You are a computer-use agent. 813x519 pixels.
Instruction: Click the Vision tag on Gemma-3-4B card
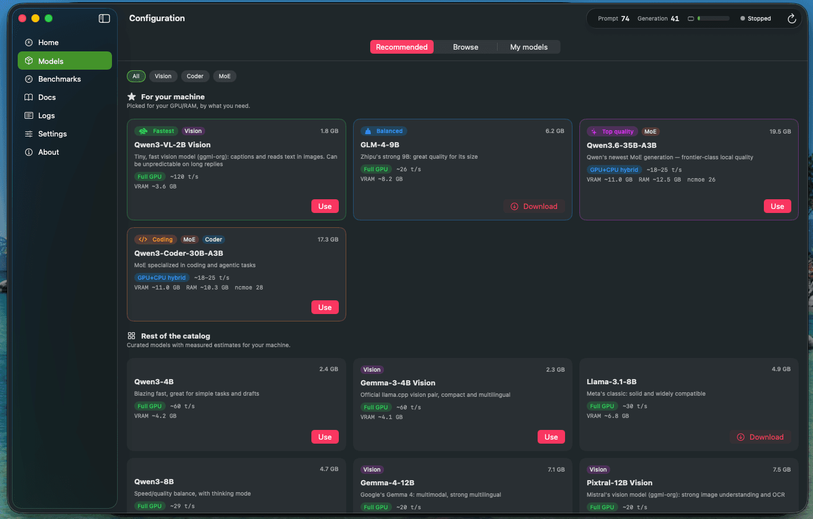point(372,369)
